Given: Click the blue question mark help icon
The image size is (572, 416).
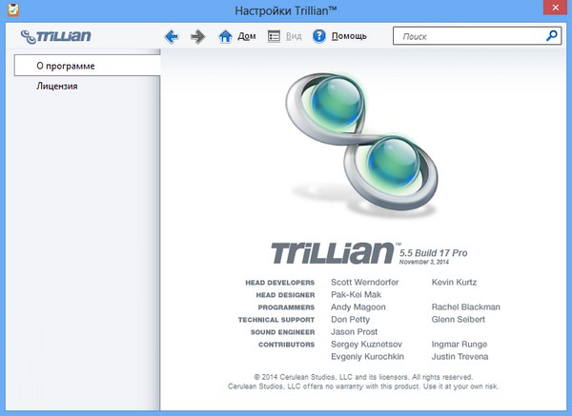Looking at the screenshot, I should pos(319,37).
